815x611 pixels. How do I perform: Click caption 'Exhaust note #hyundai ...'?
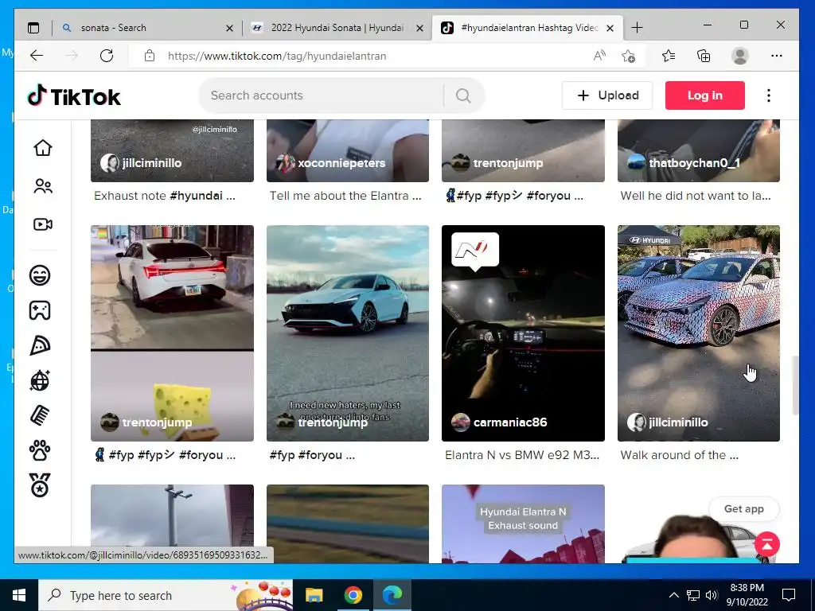click(x=164, y=196)
